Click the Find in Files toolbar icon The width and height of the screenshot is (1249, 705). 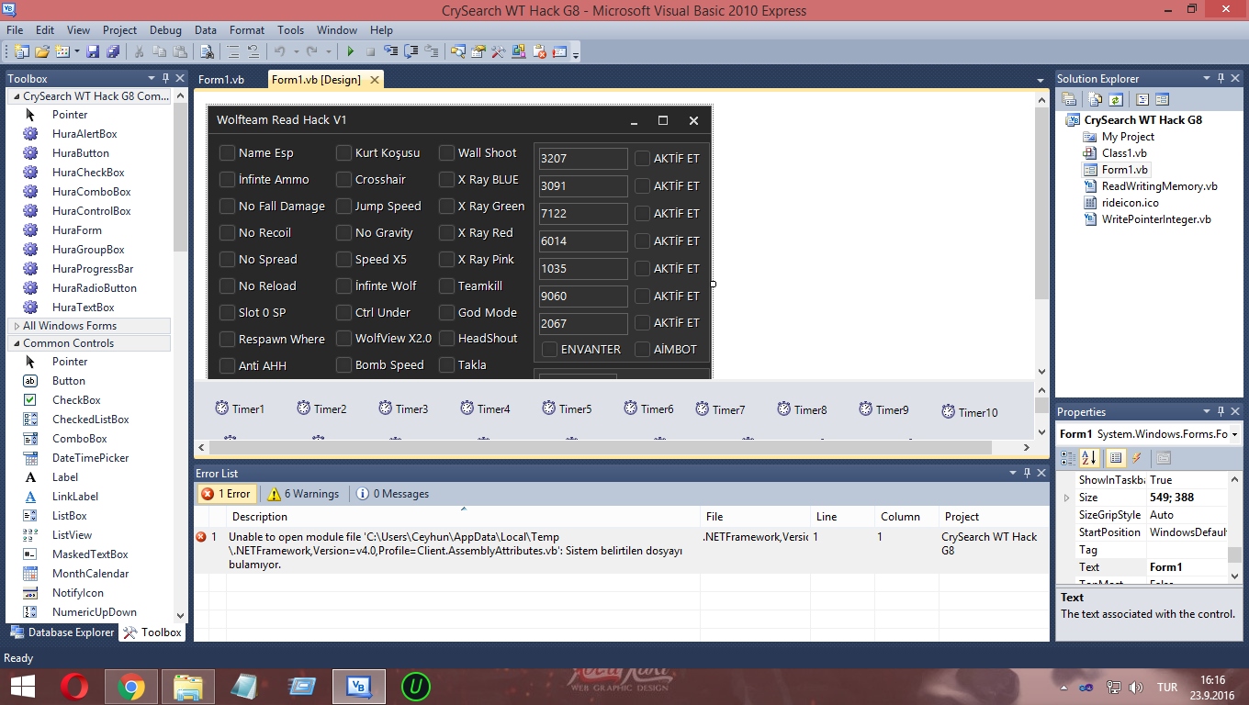pos(207,52)
